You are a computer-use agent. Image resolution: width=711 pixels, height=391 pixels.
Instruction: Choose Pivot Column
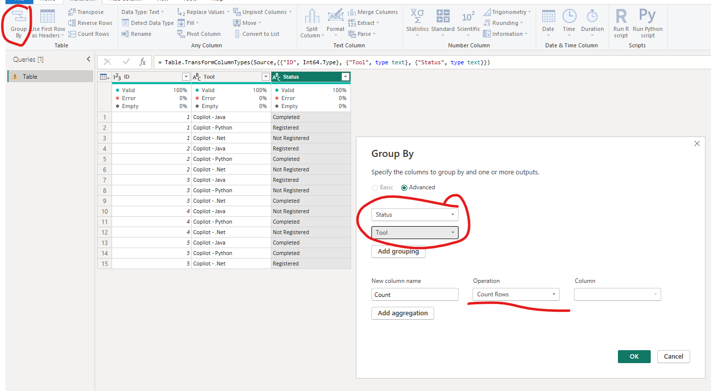point(199,34)
